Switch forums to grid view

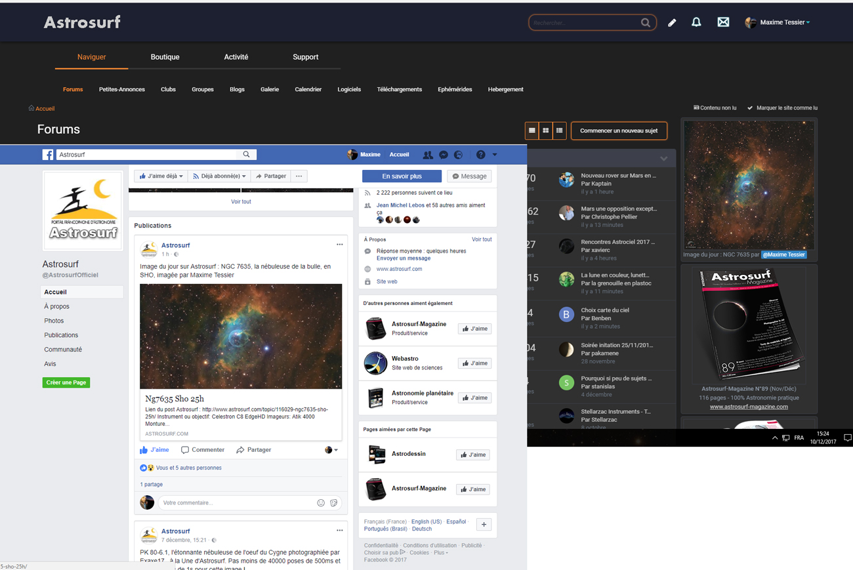pyautogui.click(x=546, y=131)
